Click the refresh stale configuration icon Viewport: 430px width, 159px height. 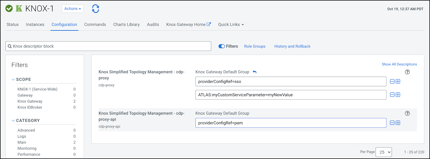[95, 9]
